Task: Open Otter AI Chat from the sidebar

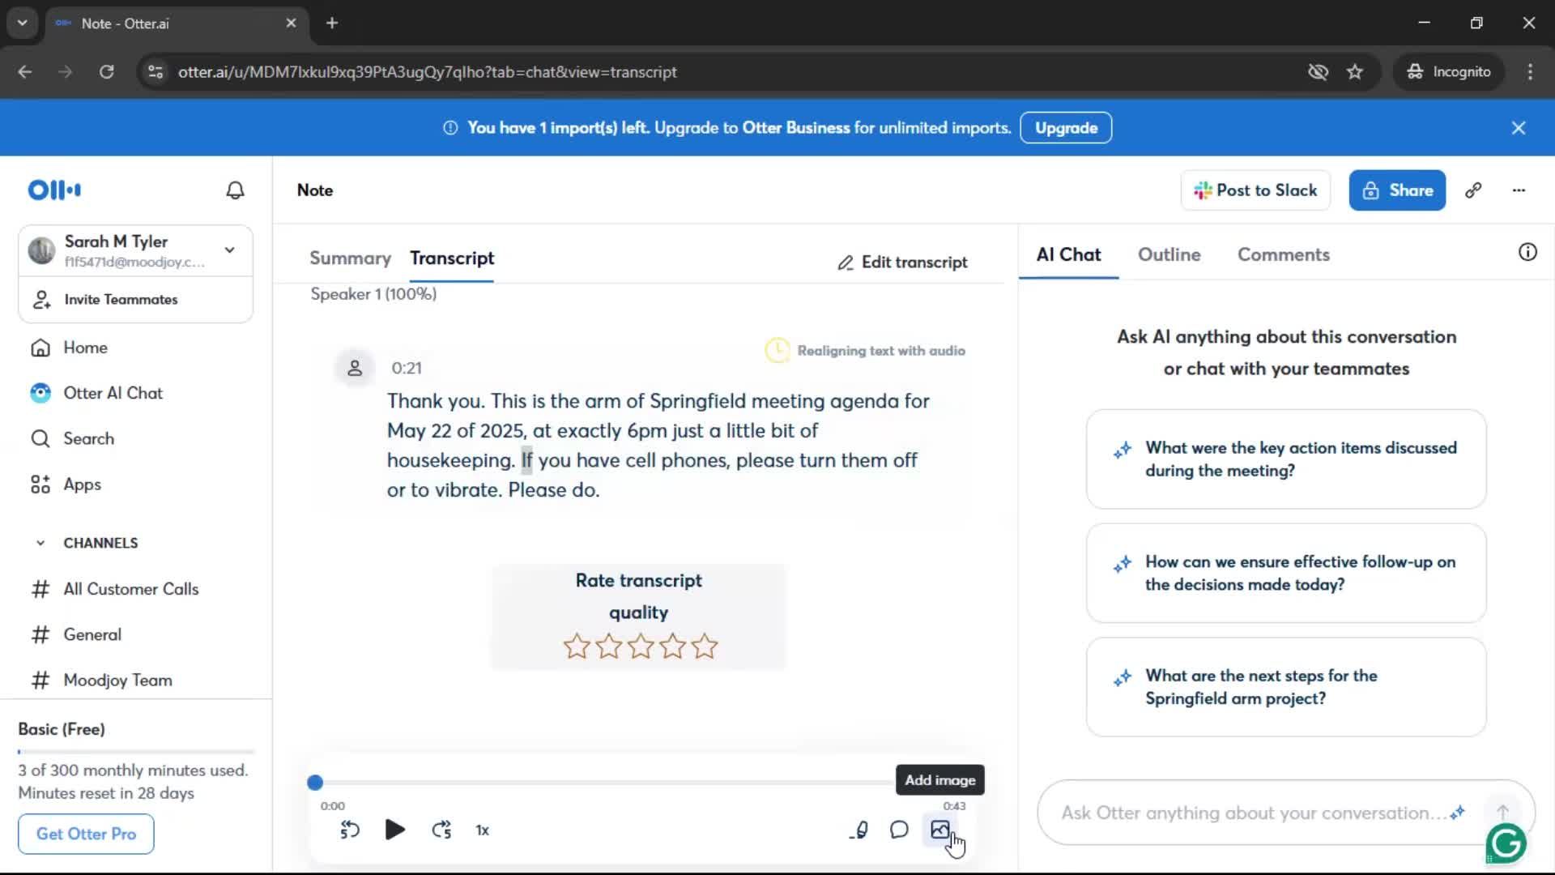Action: point(113,393)
